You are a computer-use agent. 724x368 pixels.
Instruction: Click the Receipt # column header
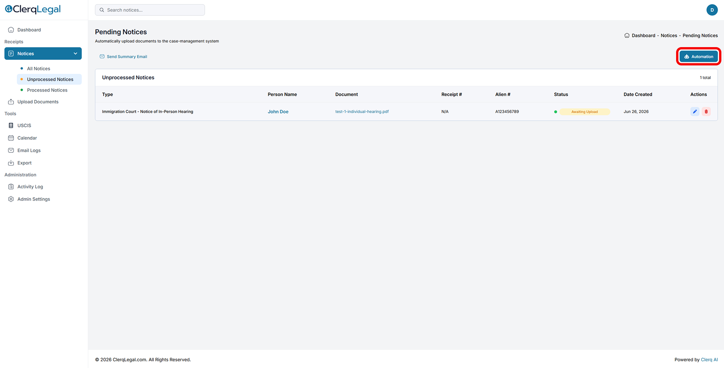tap(451, 95)
